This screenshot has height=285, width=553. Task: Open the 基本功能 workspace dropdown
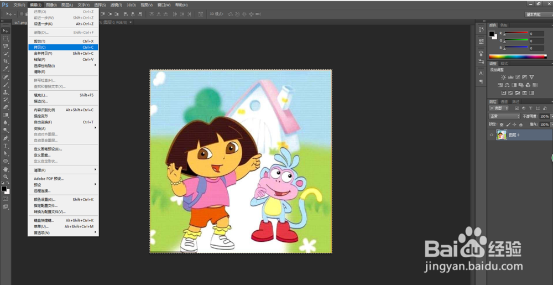538,14
